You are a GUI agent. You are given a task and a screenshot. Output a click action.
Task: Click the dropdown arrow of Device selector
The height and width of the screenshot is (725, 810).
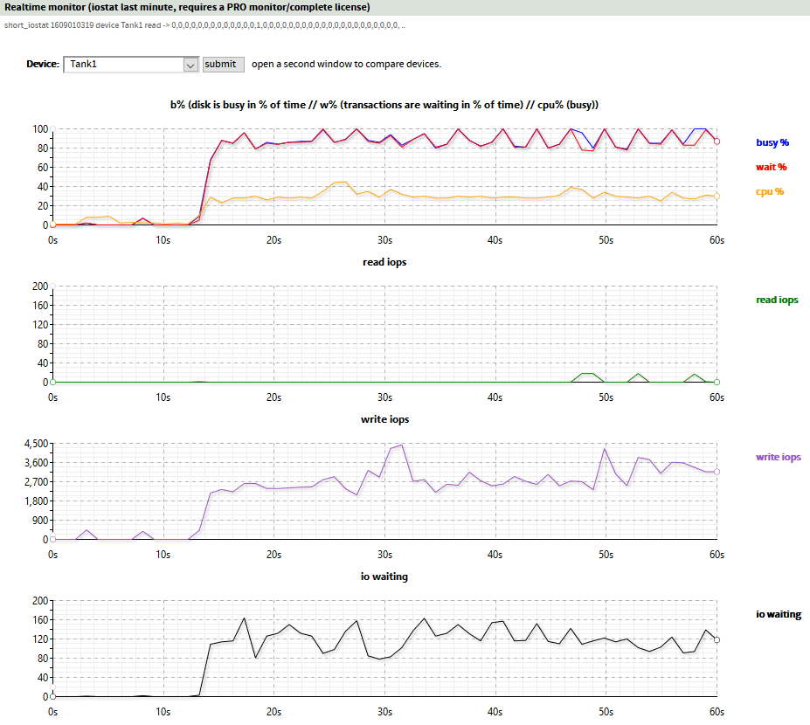190,65
